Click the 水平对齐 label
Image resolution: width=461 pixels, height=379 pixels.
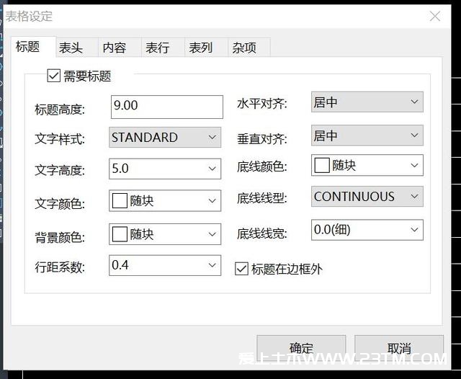pos(262,104)
